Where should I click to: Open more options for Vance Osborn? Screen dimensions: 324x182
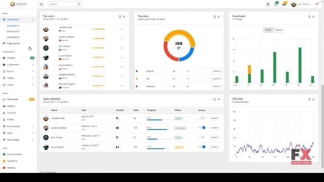122,67
